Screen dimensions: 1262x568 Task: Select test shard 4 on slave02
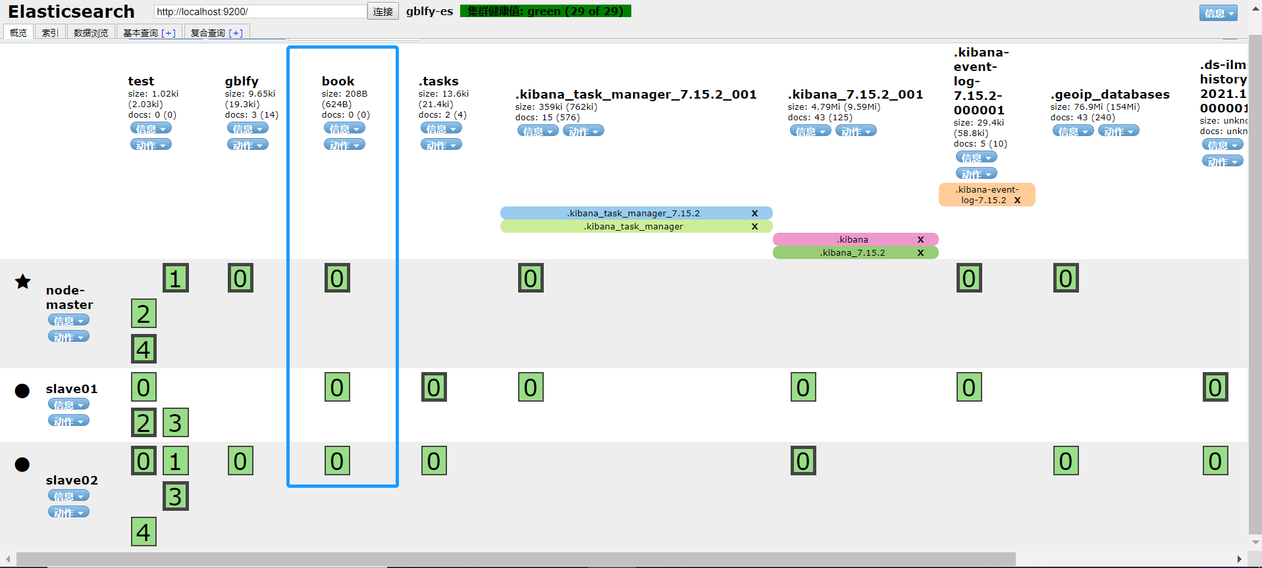tap(144, 532)
